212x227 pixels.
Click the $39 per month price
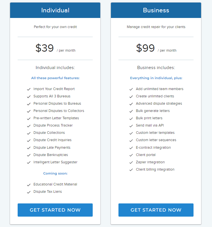[x=55, y=48]
